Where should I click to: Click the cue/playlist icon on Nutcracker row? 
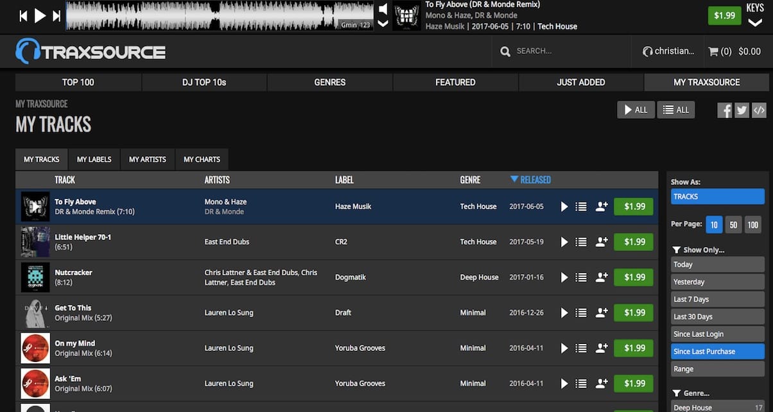pos(581,277)
